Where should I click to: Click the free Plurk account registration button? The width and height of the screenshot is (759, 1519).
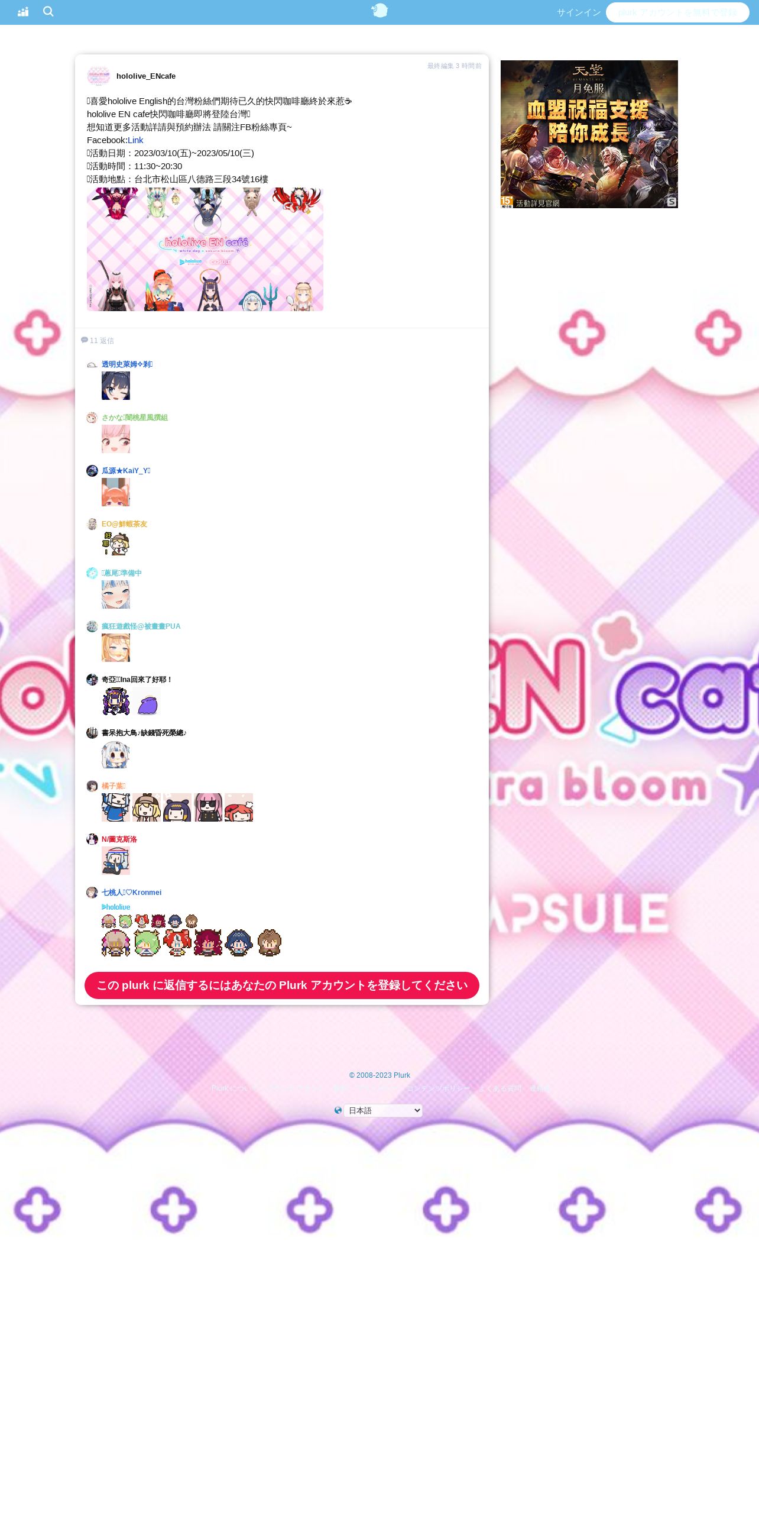(677, 12)
